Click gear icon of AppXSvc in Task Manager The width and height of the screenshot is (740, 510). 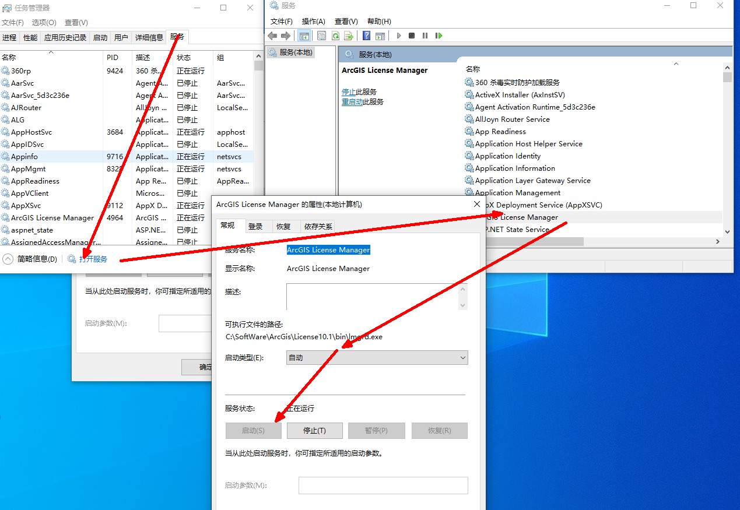[x=5, y=205]
